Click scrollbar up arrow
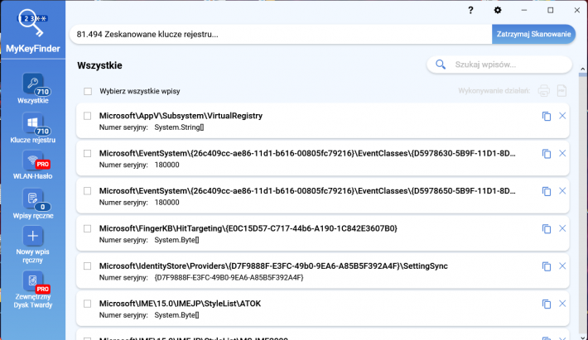588x340 pixels. [x=582, y=69]
